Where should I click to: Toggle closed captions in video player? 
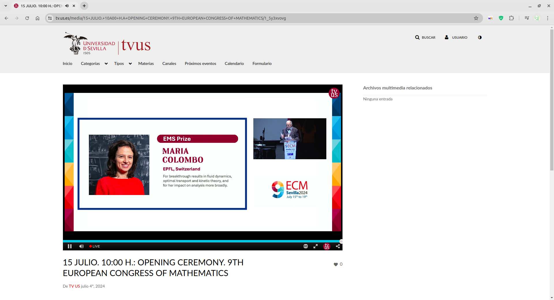click(x=306, y=246)
